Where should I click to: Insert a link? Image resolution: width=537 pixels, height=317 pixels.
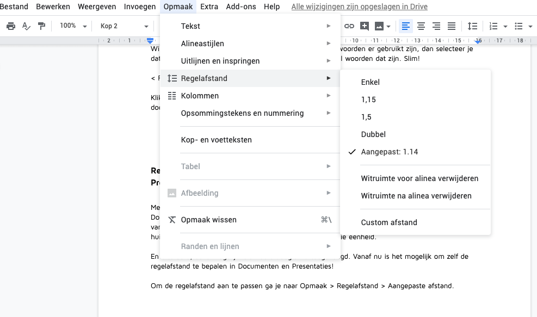[349, 26]
